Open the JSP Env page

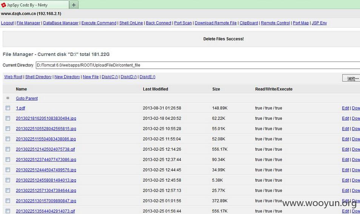coord(319,23)
